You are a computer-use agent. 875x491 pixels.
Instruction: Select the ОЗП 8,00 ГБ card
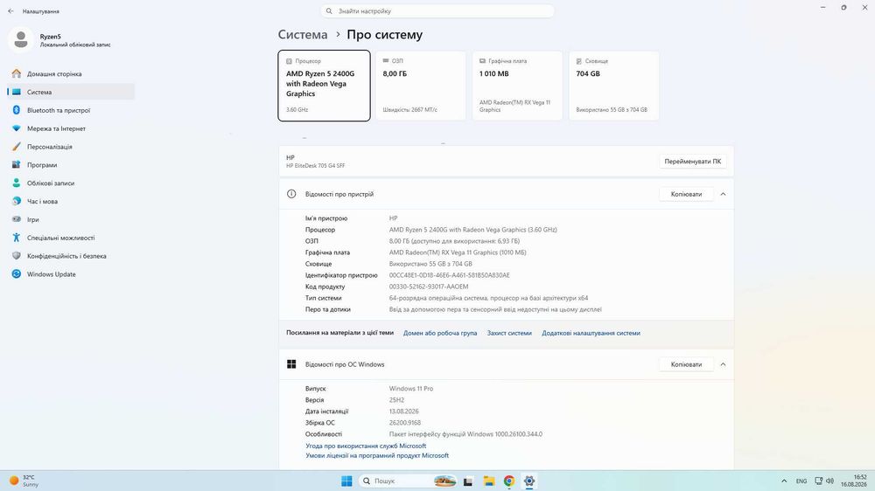(x=421, y=86)
